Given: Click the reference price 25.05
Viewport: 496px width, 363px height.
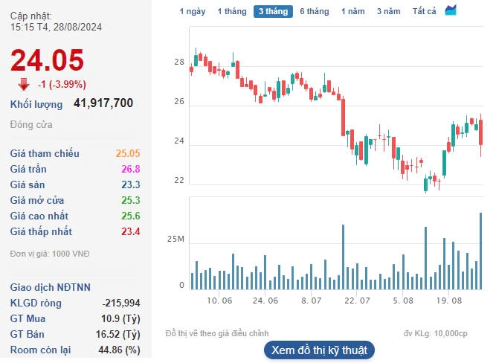Looking at the screenshot, I should [x=128, y=153].
